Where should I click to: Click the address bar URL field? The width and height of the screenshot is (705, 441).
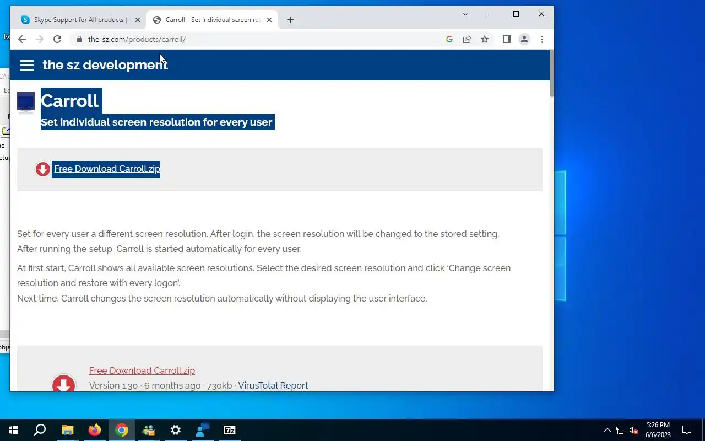(x=259, y=39)
